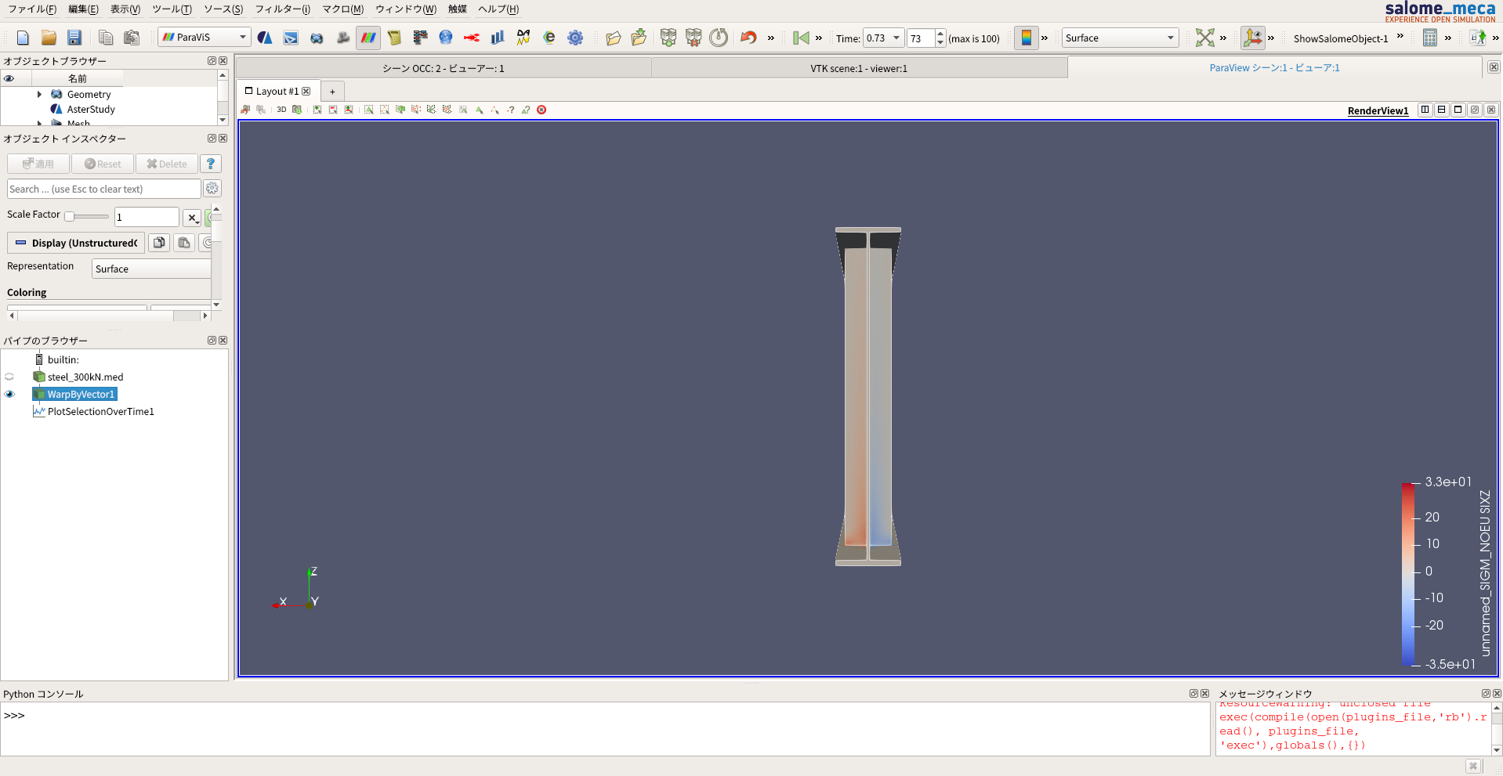The image size is (1503, 776).
Task: Click the red Clear Selection icon
Action: pos(541,110)
